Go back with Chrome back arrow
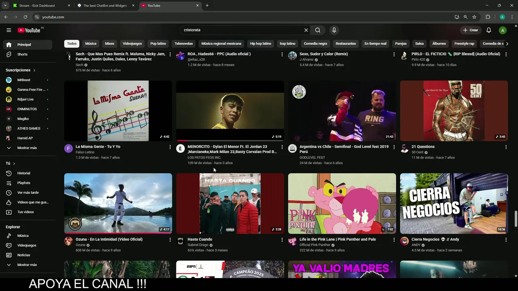 tap(6, 17)
